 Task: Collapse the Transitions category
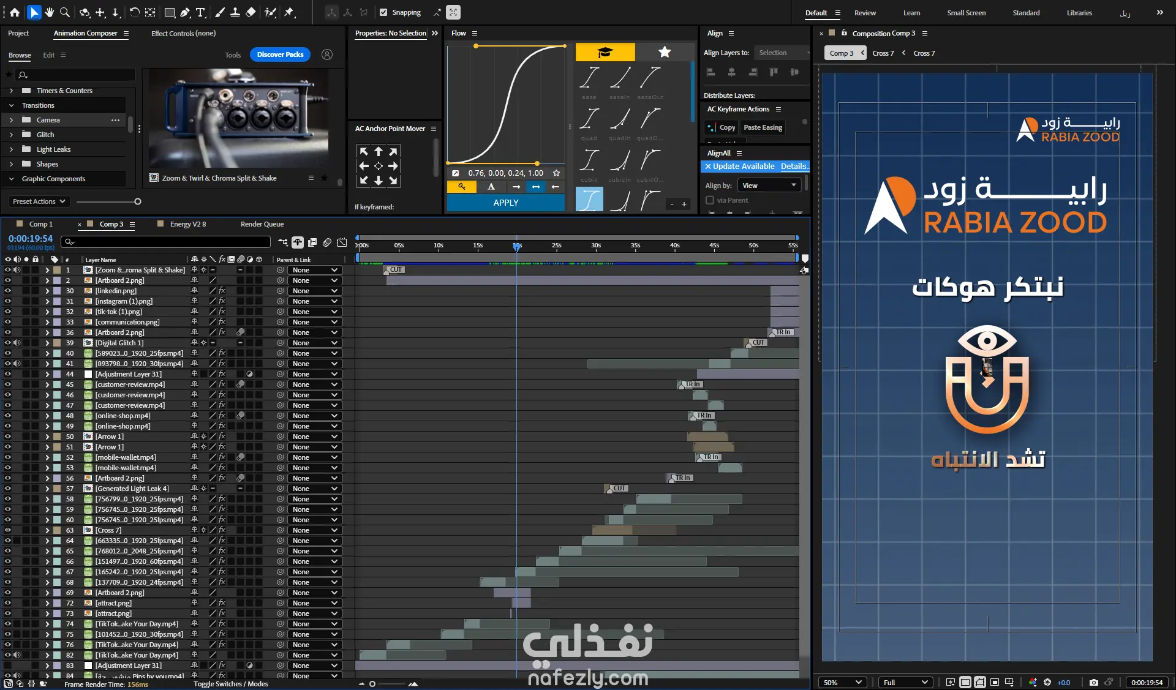click(x=11, y=105)
